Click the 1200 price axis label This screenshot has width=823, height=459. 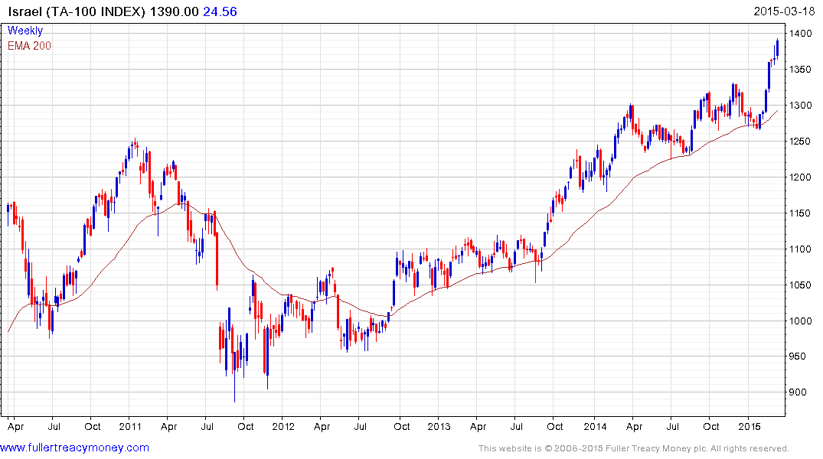coord(801,177)
